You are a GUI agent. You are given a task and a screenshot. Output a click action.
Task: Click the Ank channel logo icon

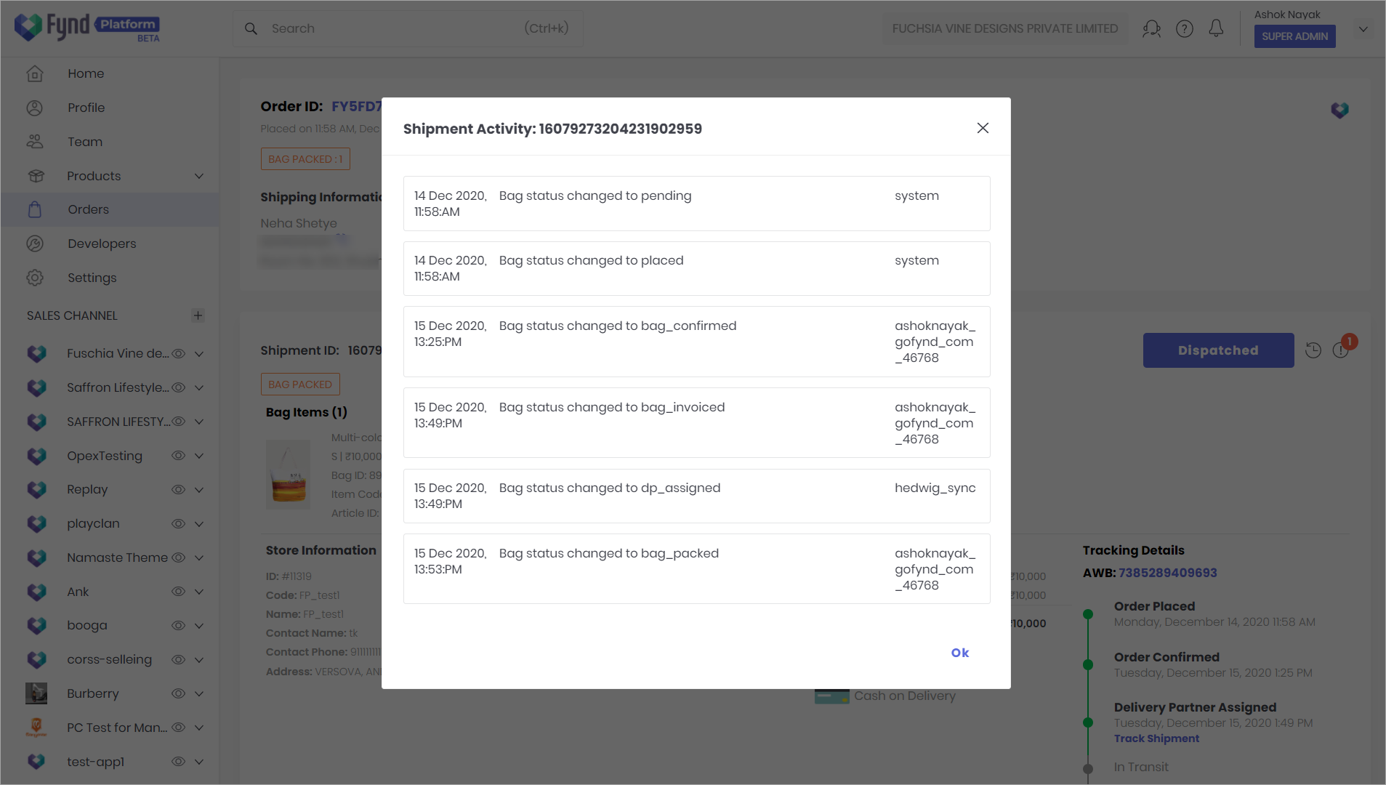(36, 592)
